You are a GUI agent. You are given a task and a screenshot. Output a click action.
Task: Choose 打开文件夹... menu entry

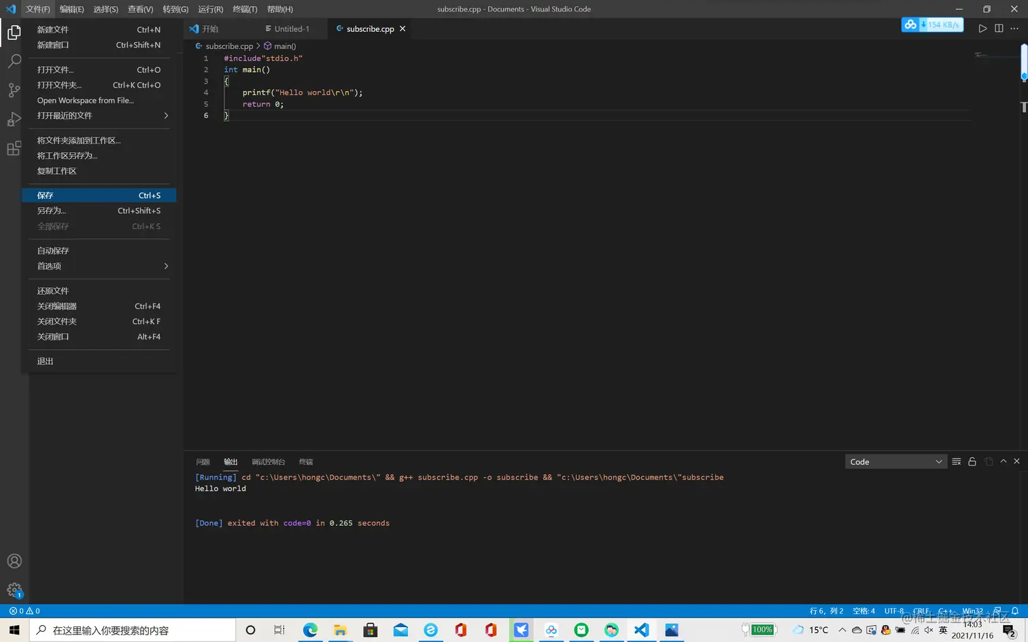(99, 85)
